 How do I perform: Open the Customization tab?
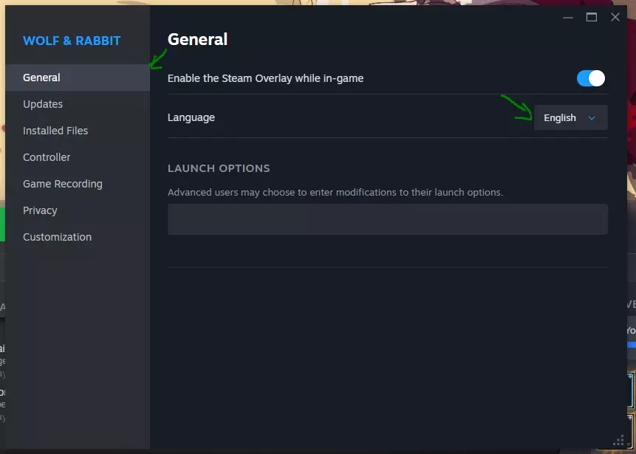pyautogui.click(x=57, y=237)
